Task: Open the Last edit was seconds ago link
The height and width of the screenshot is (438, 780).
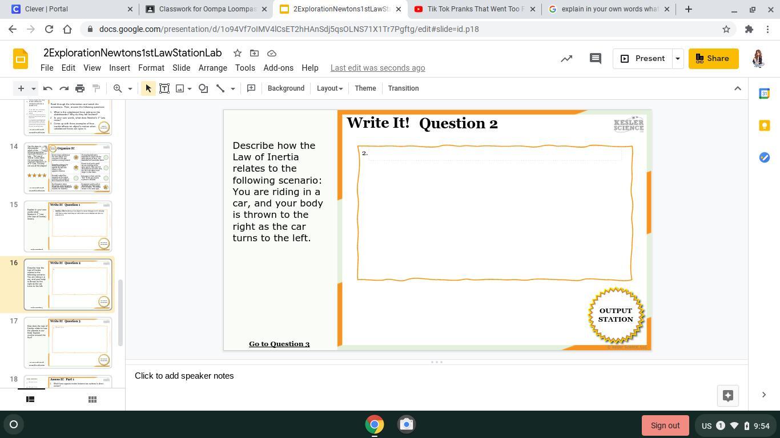Action: (x=378, y=68)
